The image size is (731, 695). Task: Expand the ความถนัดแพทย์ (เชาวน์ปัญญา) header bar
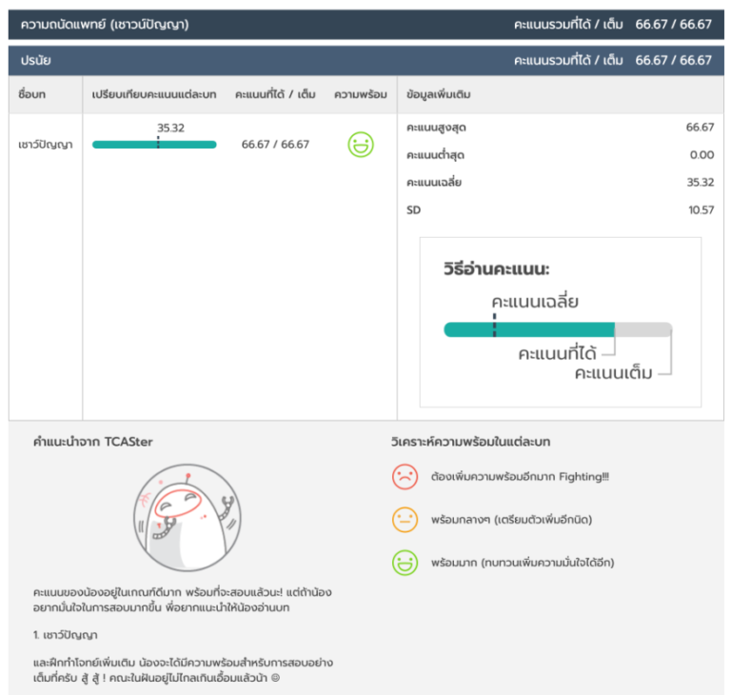point(365,24)
